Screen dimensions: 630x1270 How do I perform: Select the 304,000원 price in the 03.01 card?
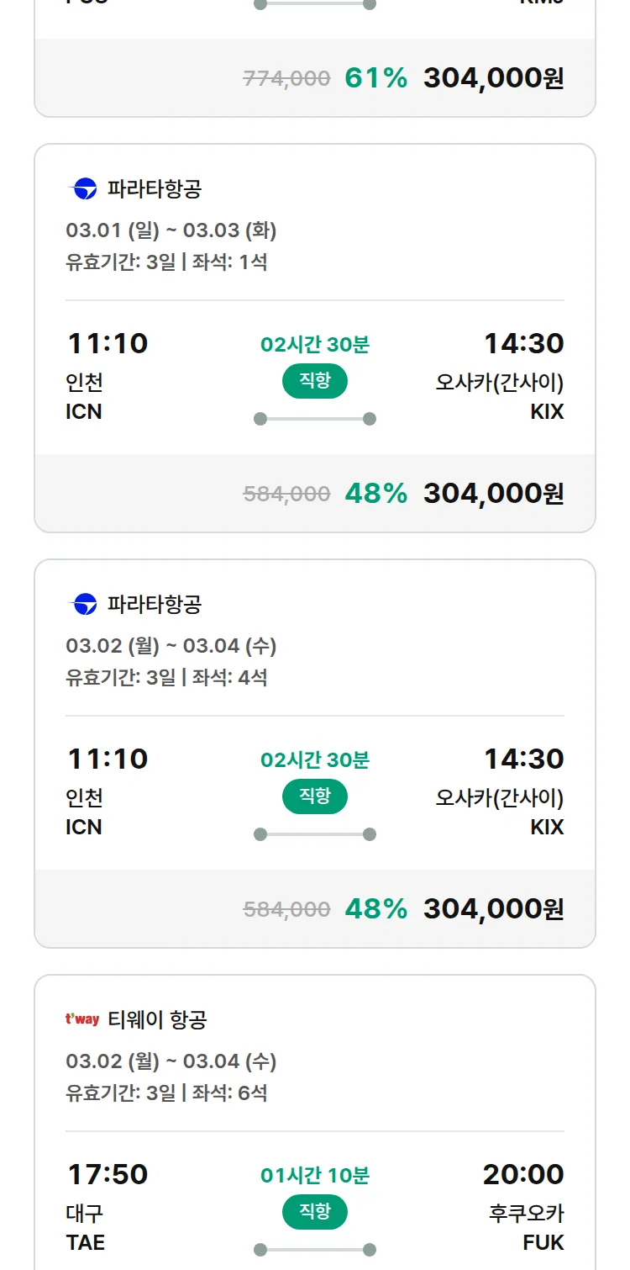pos(493,494)
